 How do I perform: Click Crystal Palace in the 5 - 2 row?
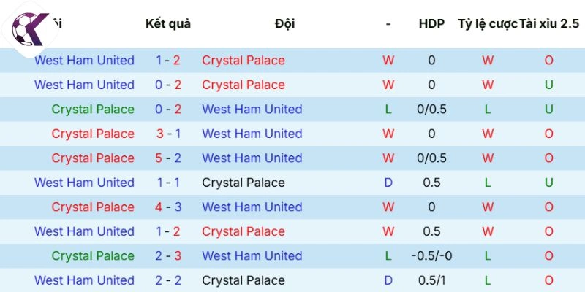click(x=93, y=158)
